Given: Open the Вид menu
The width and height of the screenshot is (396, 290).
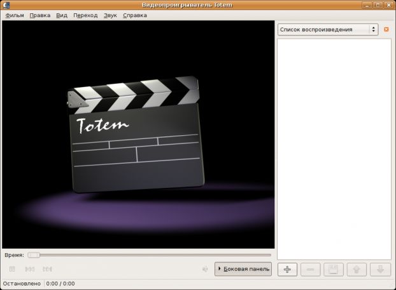Looking at the screenshot, I should click(61, 15).
